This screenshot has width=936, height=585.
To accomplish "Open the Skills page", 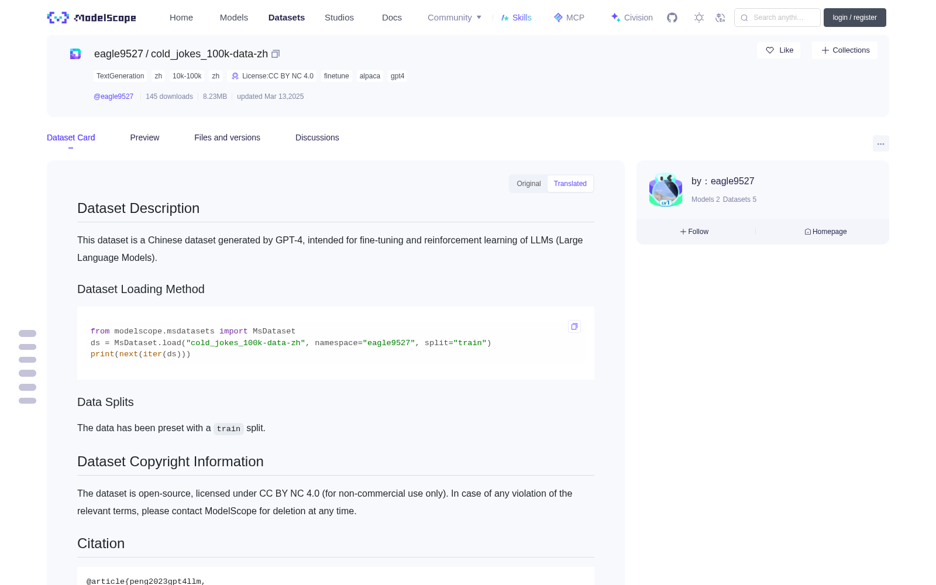I will tap(517, 18).
